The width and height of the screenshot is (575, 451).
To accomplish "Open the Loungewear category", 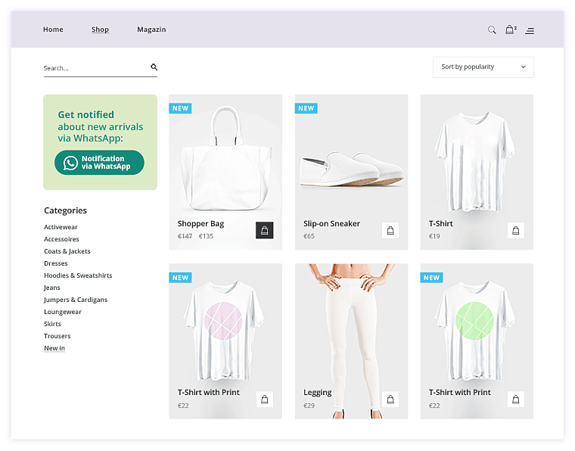I will coord(63,312).
